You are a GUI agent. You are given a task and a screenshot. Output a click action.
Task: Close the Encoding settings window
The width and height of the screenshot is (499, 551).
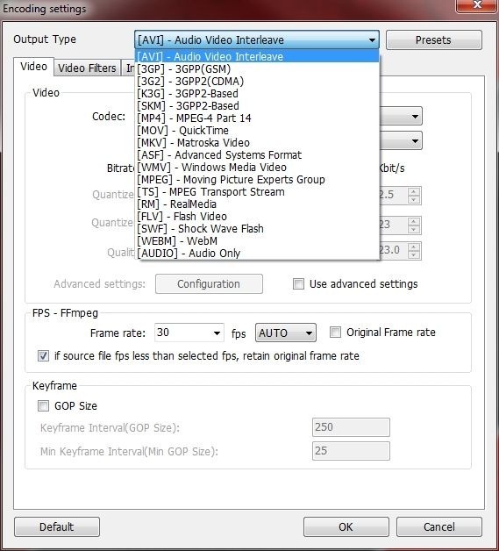pos(477,5)
